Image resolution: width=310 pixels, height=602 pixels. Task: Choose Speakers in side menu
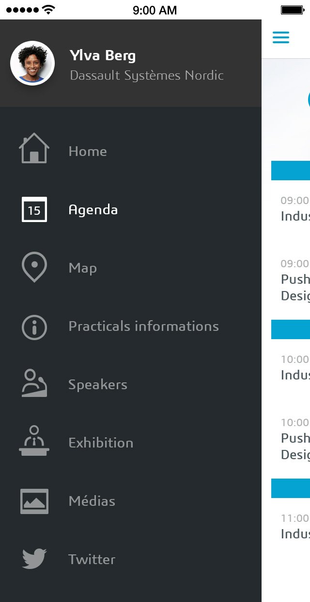coord(98,385)
